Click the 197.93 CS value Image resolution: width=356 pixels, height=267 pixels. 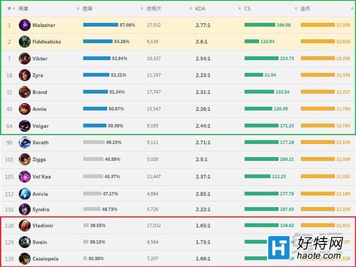tap(287, 209)
